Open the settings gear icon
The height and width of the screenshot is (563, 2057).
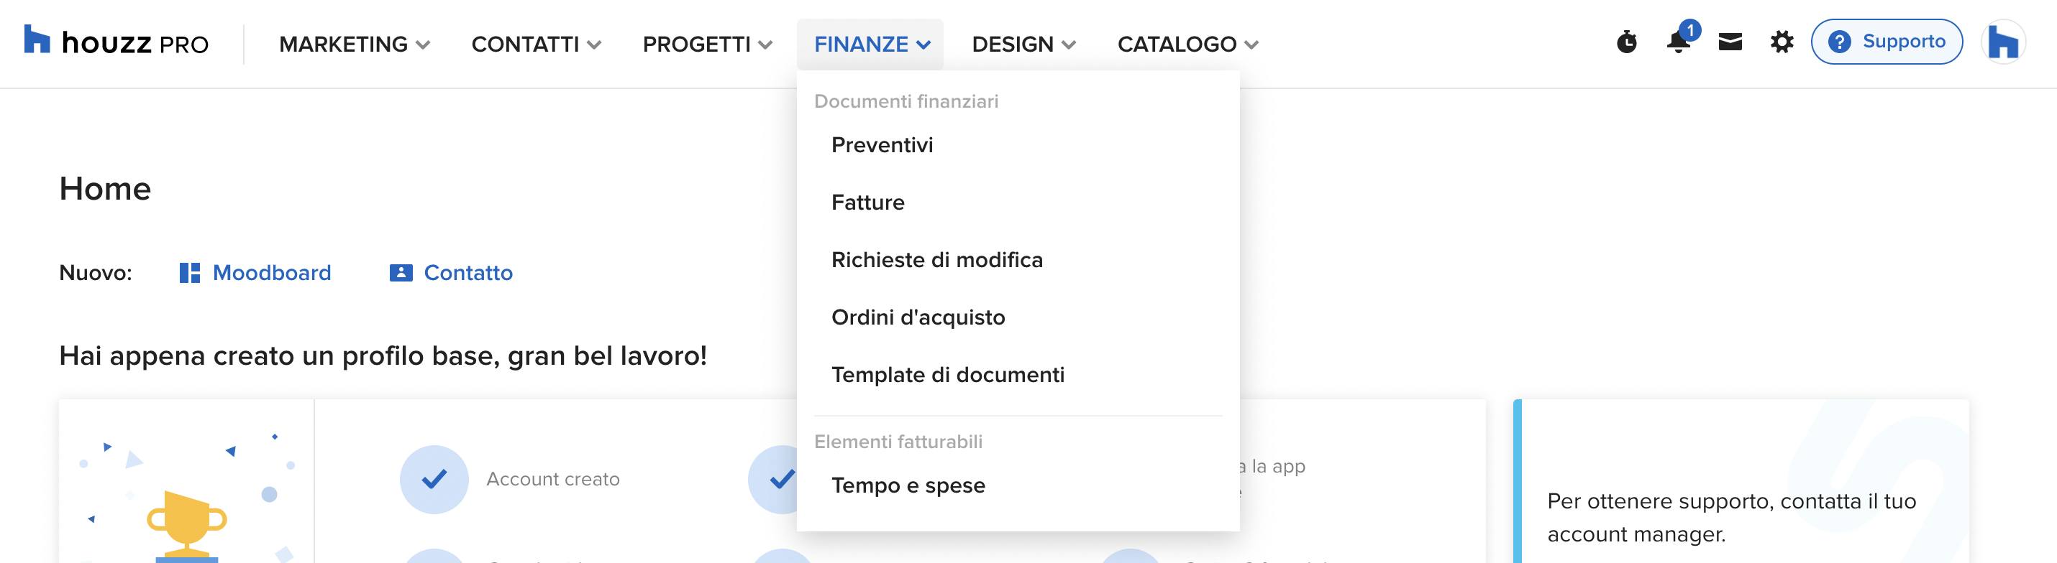click(x=1782, y=42)
